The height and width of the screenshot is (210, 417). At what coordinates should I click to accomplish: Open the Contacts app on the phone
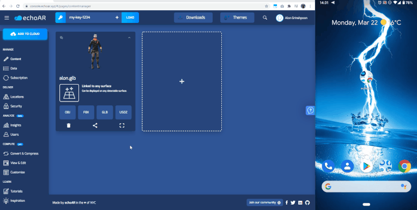[x=347, y=166]
